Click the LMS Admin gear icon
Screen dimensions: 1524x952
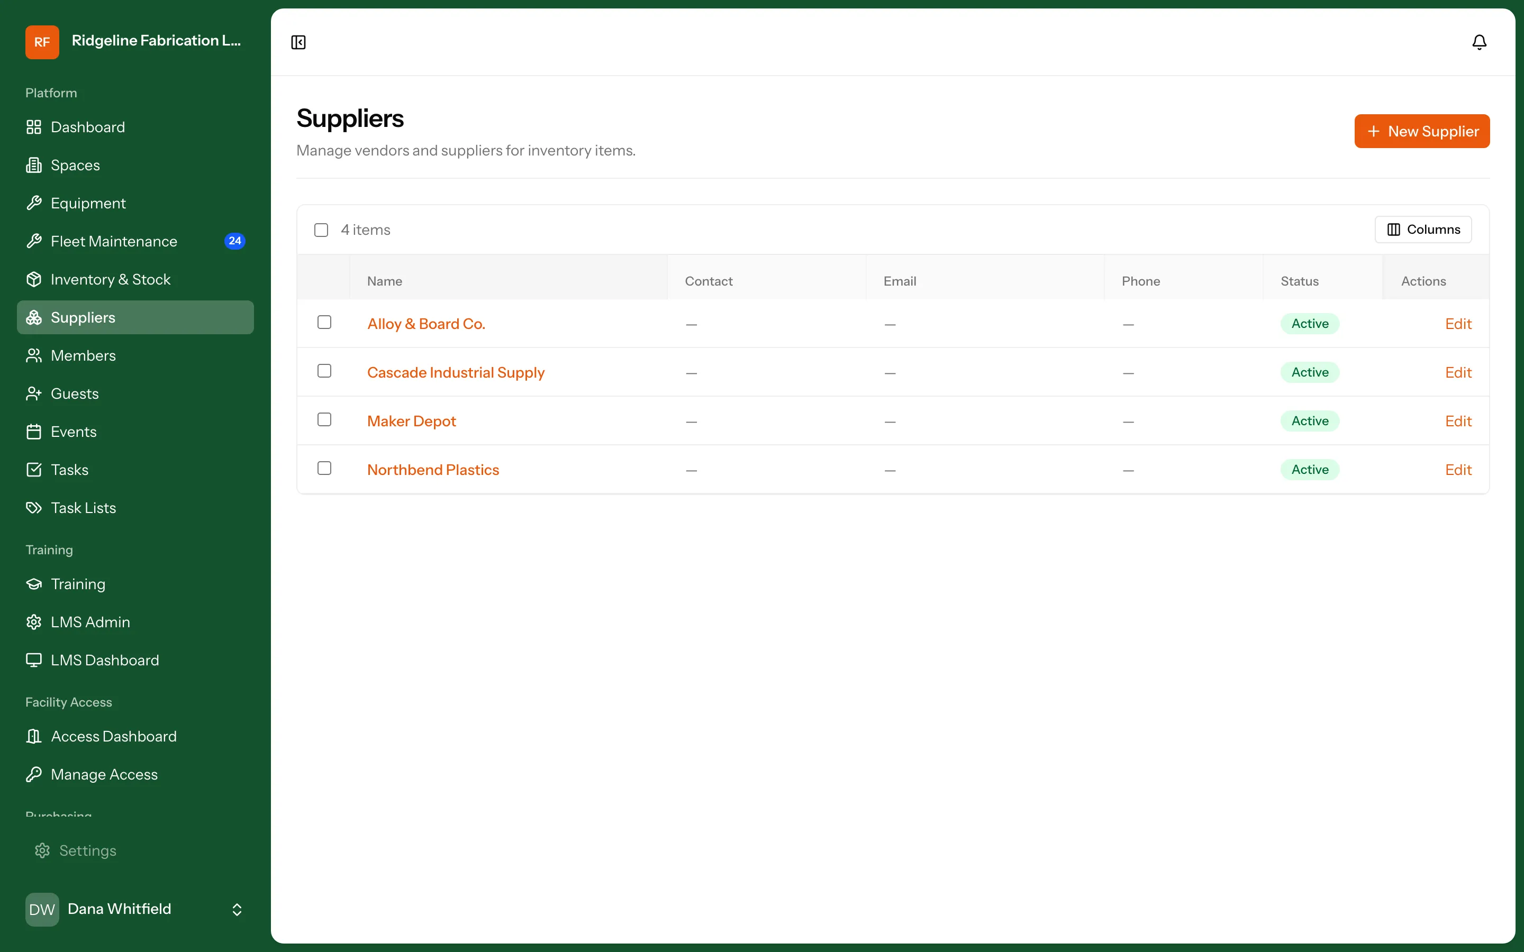pos(34,622)
